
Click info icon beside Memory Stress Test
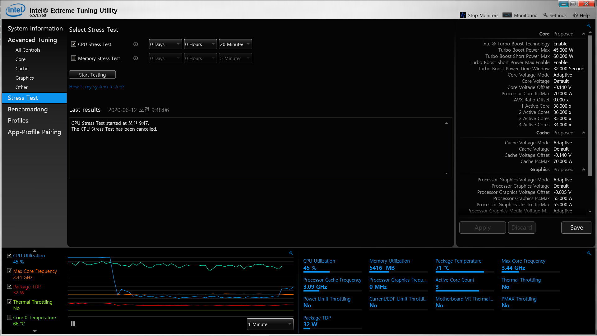(x=136, y=58)
